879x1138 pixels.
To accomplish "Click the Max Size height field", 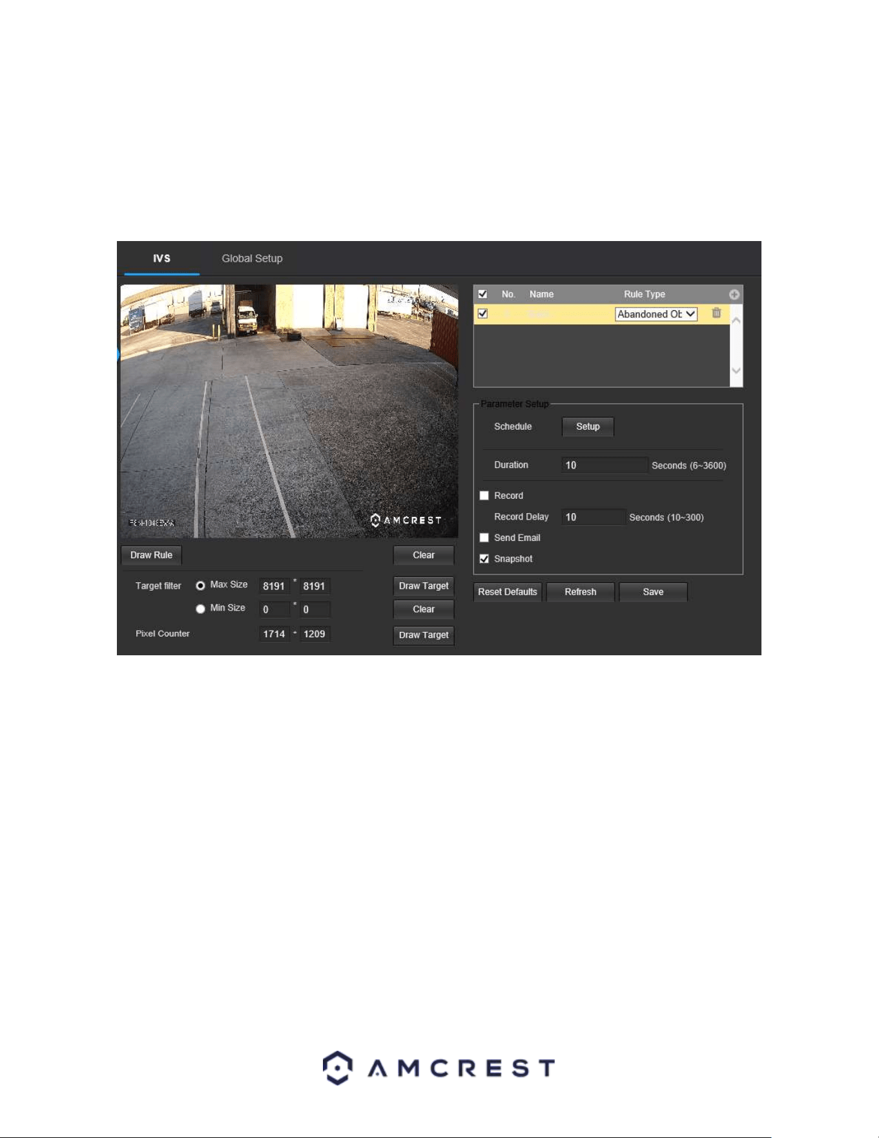I will tap(315, 586).
